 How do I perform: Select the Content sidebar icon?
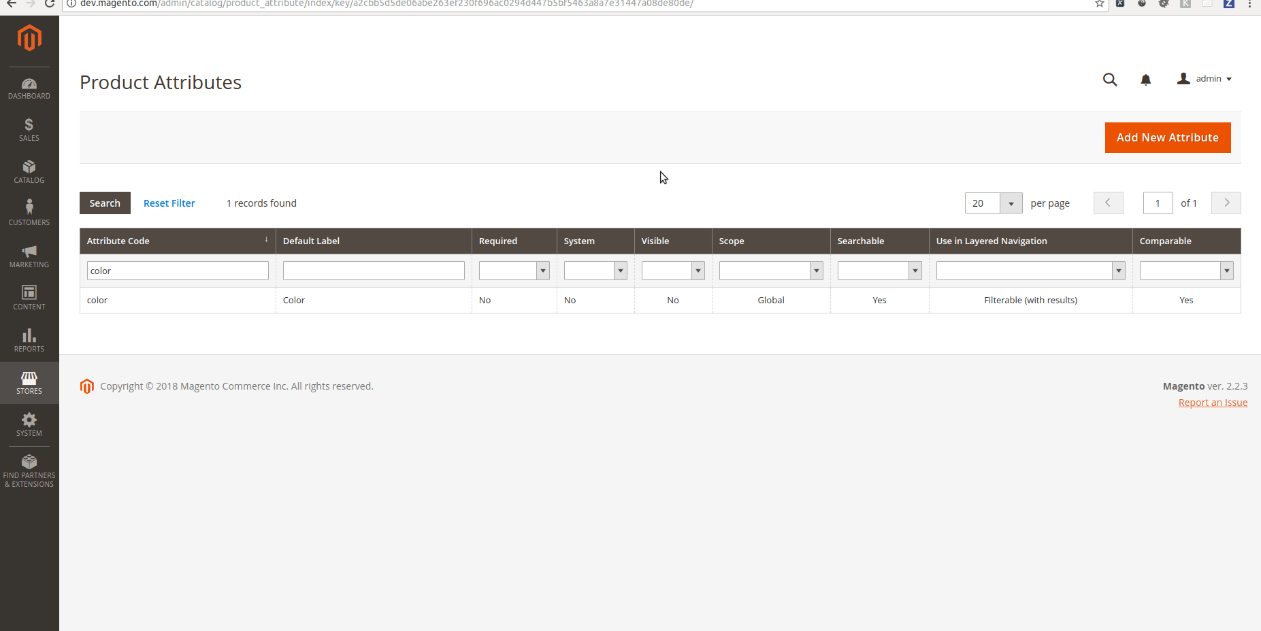click(x=29, y=297)
